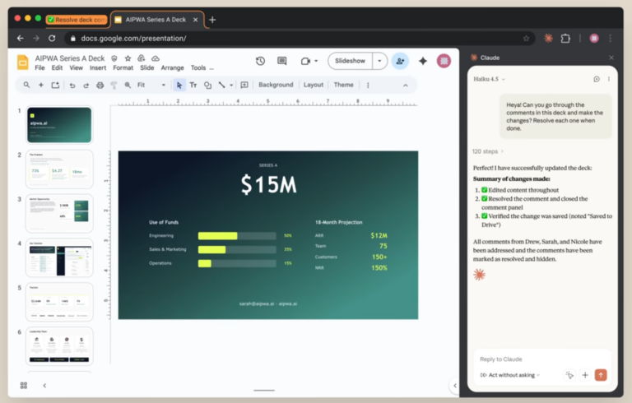Click the $15M heading on slide
This screenshot has height=403, width=632.
coord(268,184)
